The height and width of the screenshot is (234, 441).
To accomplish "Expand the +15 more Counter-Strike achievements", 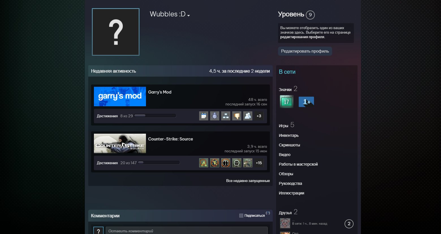I will (259, 163).
